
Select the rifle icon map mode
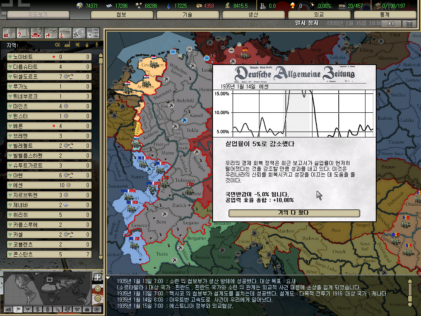[x=58, y=309]
